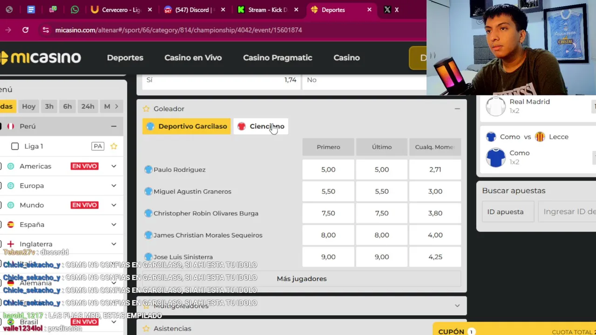The height and width of the screenshot is (335, 596).
Task: Click the Americas globe icon
Action: pyautogui.click(x=11, y=166)
